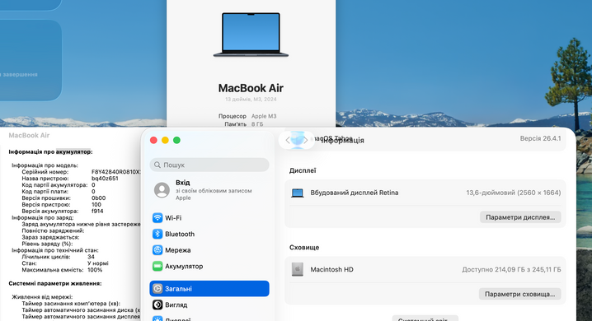Click Інформація про акумулятор heading
The width and height of the screenshot is (592, 321).
tap(50, 151)
